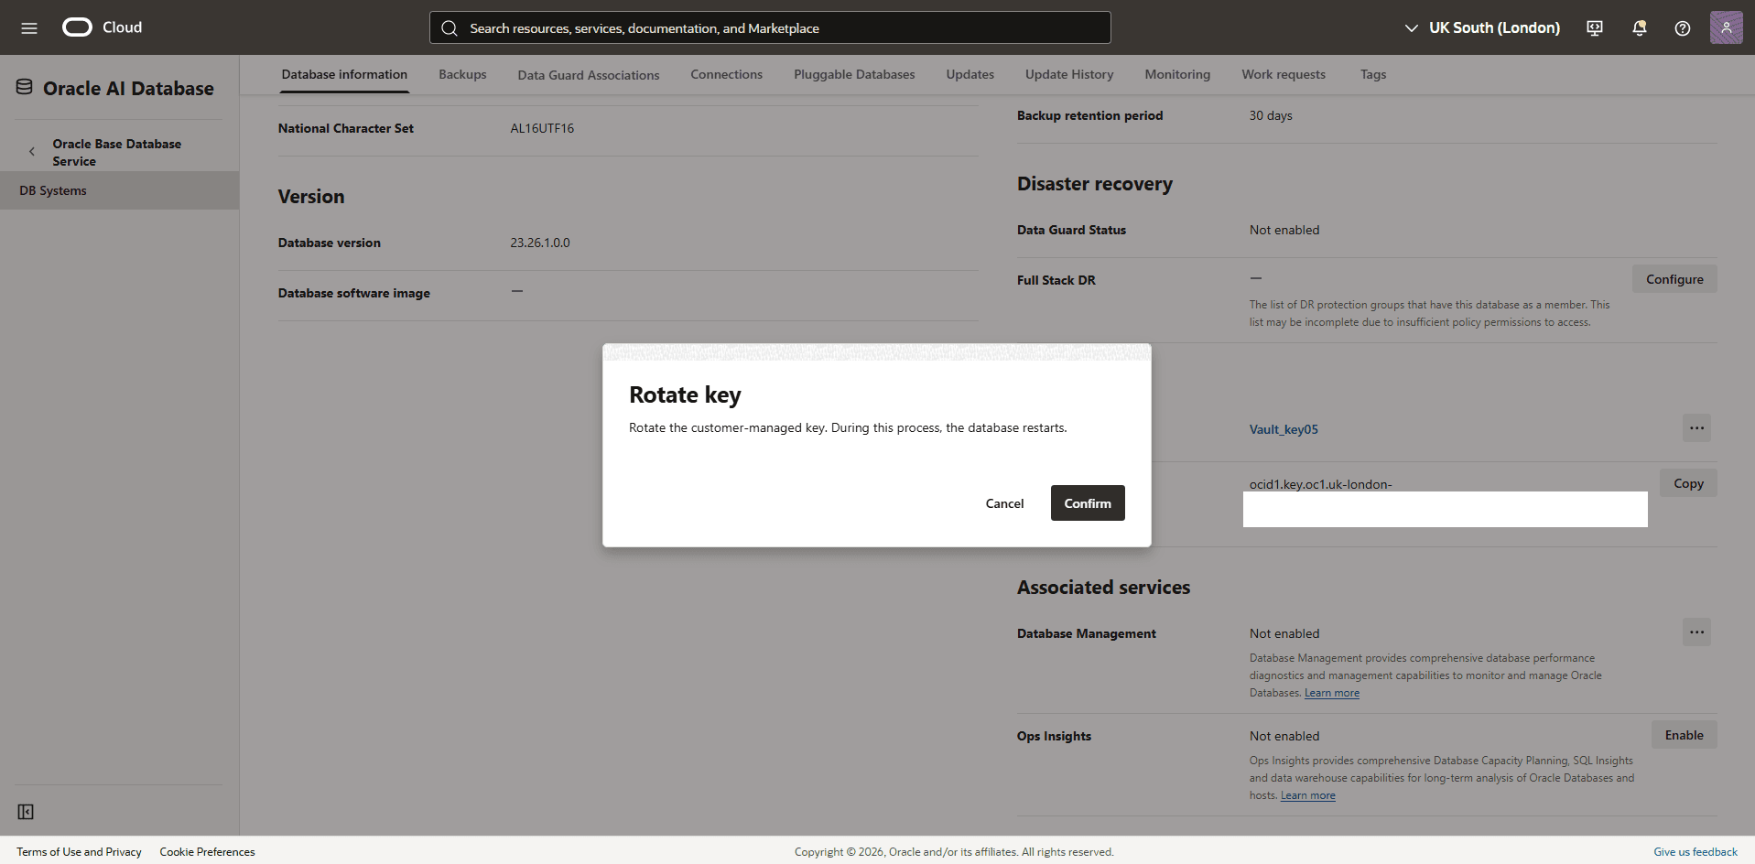Copy the key OCID

click(1688, 483)
